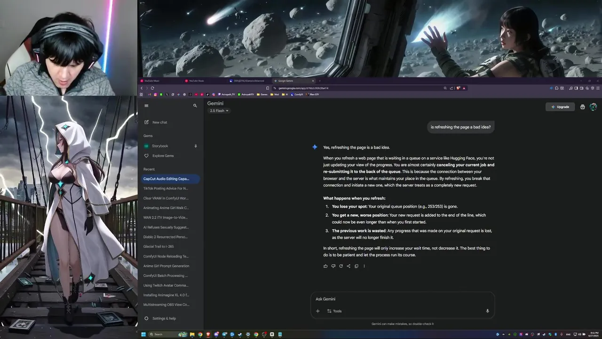Screen dimensions: 602x339
Task: Open Settings & help
Action: 160,319
